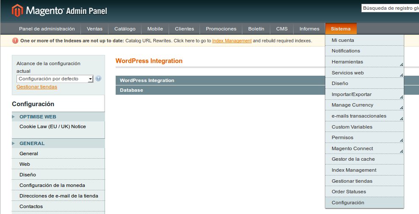The height and width of the screenshot is (214, 419).
Task: Expand Importar/Exportar submenu
Action: click(x=364, y=94)
